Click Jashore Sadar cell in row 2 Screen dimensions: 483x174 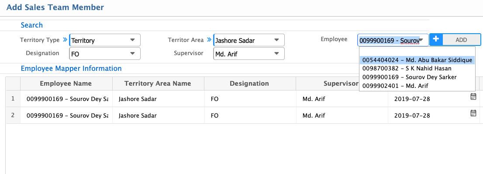click(159, 116)
